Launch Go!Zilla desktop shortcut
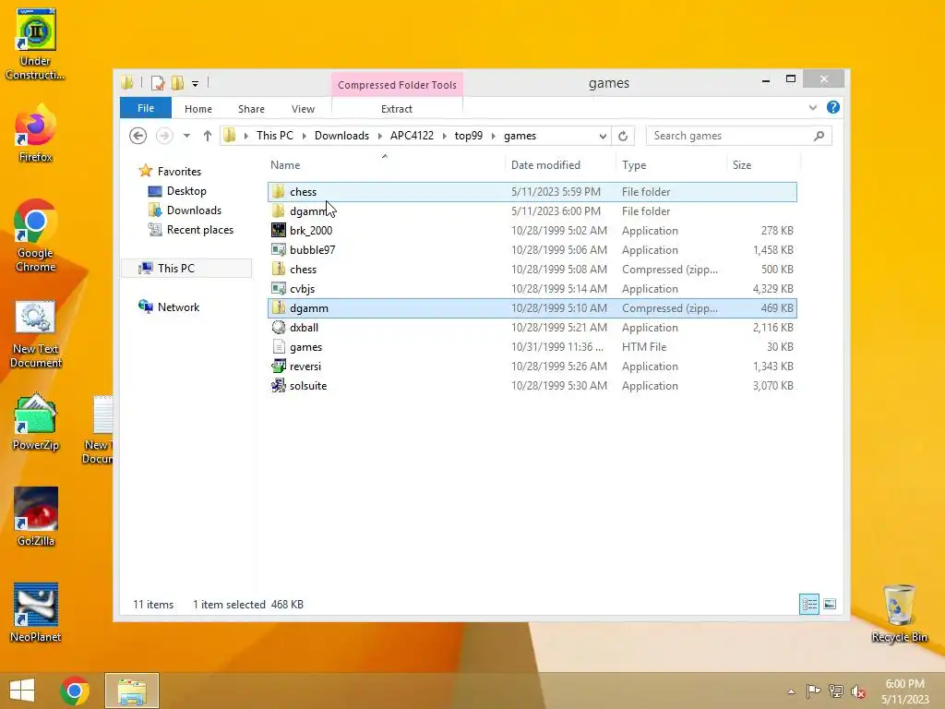This screenshot has width=945, height=709. point(36,517)
